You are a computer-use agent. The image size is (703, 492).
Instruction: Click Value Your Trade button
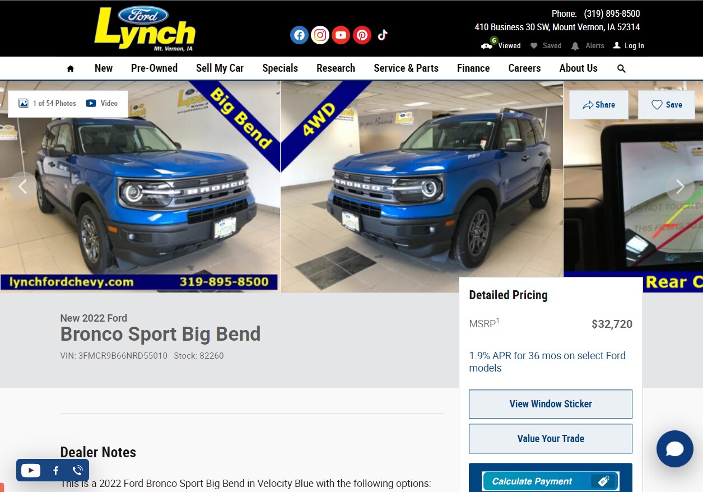[551, 439]
